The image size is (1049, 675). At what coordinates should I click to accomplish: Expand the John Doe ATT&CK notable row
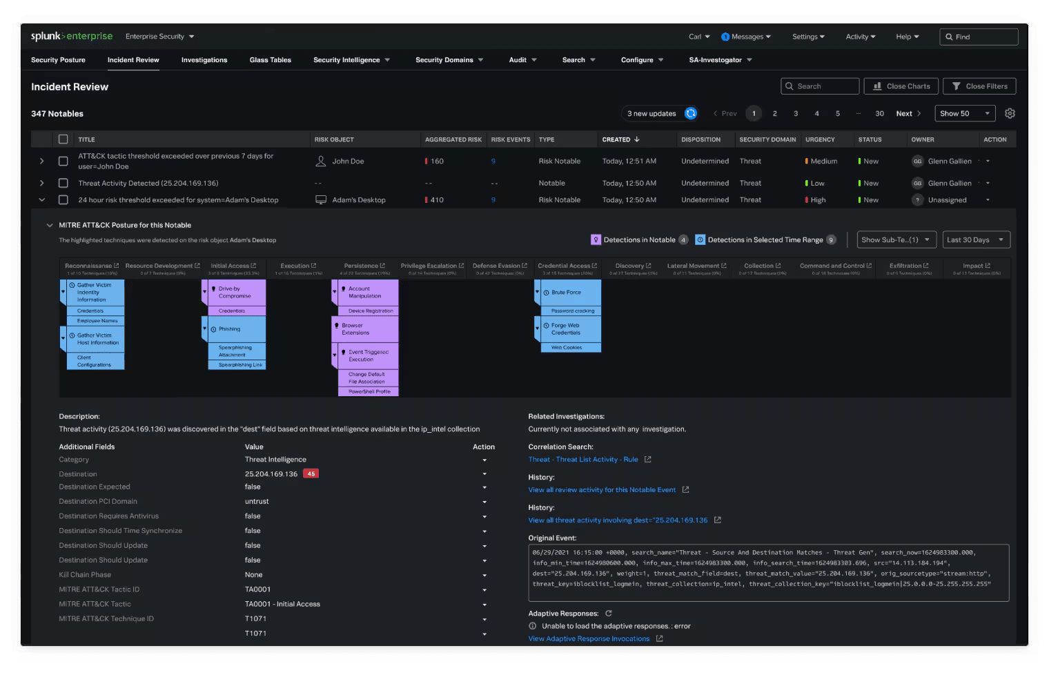pyautogui.click(x=42, y=162)
